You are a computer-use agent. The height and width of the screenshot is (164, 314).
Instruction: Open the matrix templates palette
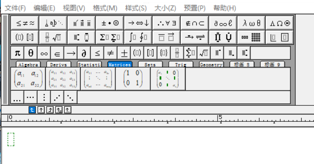pos(251,37)
